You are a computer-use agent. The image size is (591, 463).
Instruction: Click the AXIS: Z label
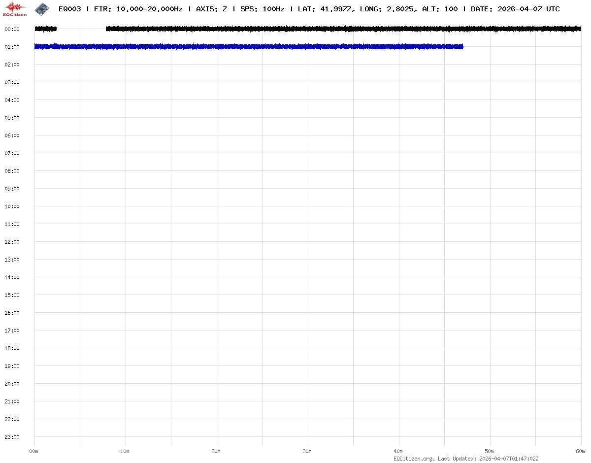pos(211,9)
